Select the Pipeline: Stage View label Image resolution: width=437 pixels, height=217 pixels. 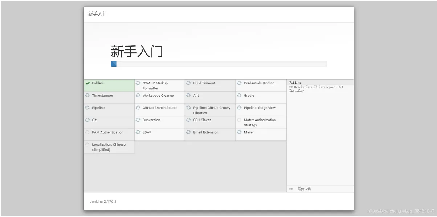pos(260,108)
